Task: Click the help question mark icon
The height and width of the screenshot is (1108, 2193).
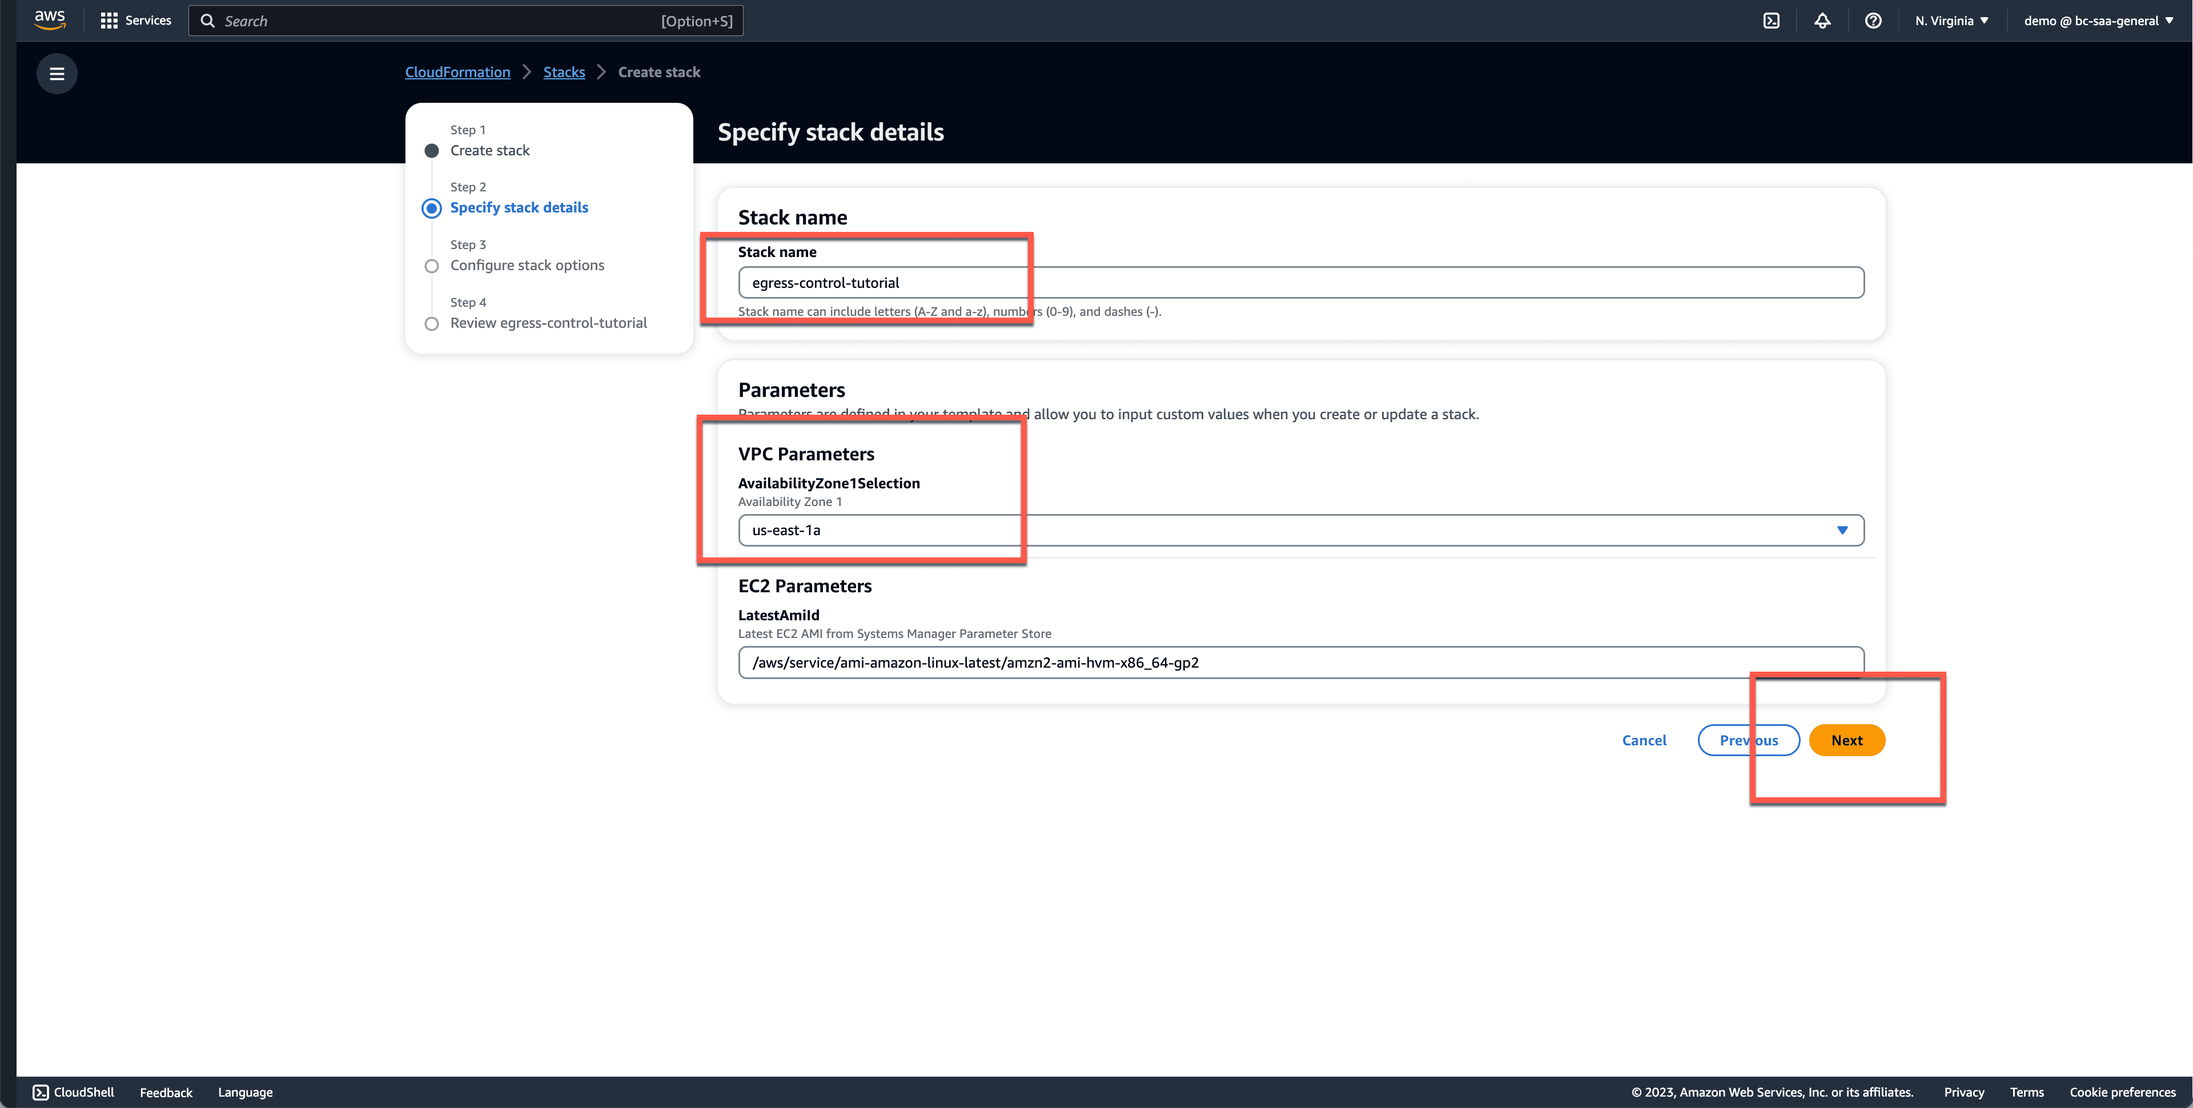Action: pos(1872,20)
